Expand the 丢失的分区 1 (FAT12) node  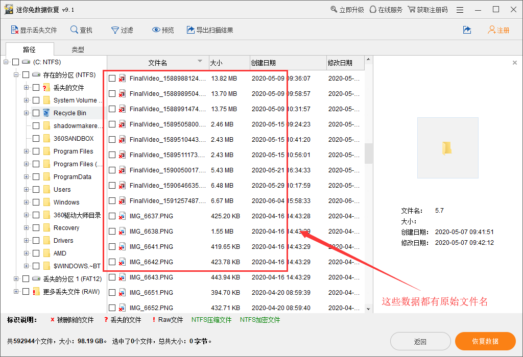tap(16, 279)
